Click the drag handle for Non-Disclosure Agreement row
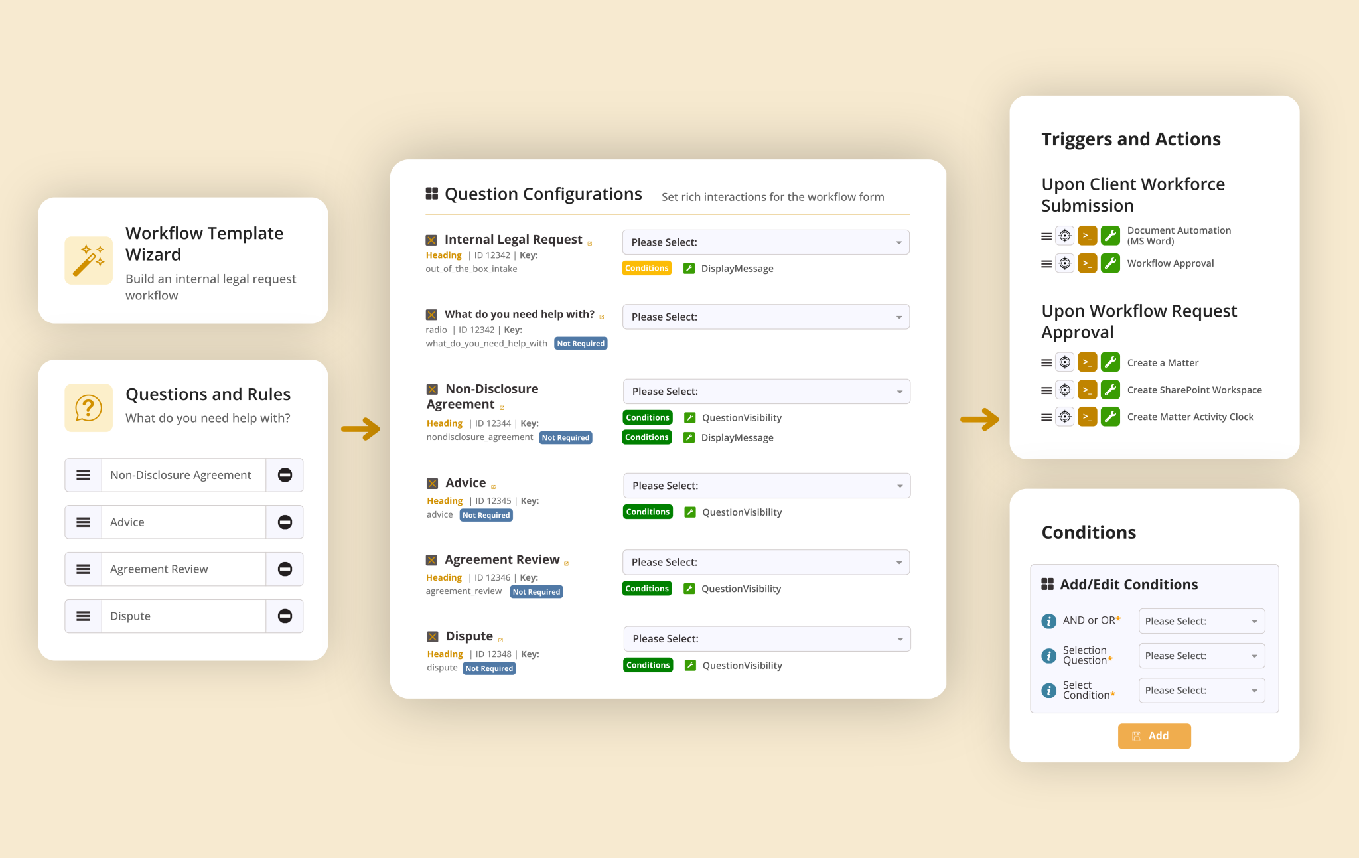Viewport: 1359px width, 858px height. pos(83,475)
